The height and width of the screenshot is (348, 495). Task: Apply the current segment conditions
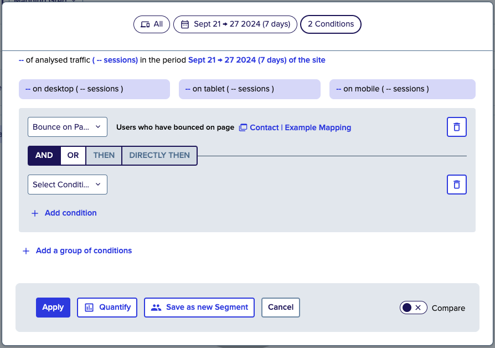[x=53, y=308]
